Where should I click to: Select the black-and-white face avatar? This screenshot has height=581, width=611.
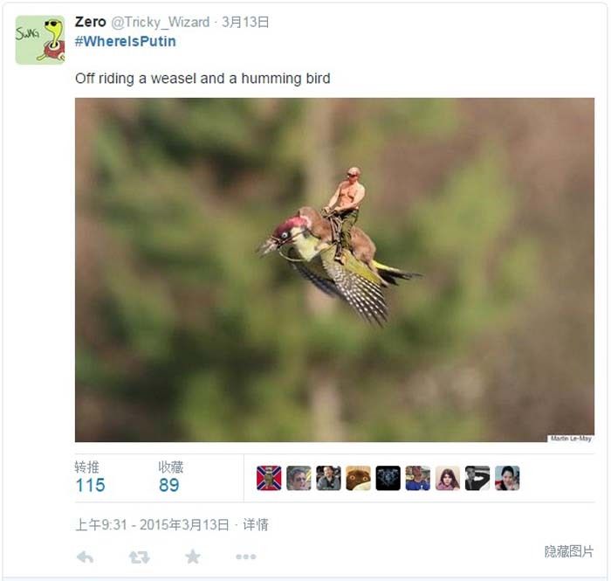click(x=477, y=478)
